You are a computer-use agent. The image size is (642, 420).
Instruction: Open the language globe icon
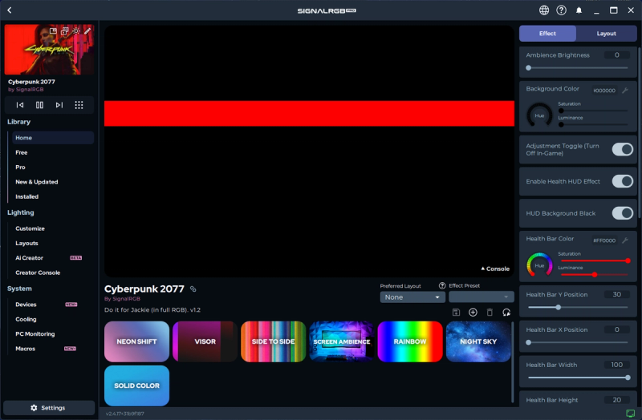click(544, 10)
